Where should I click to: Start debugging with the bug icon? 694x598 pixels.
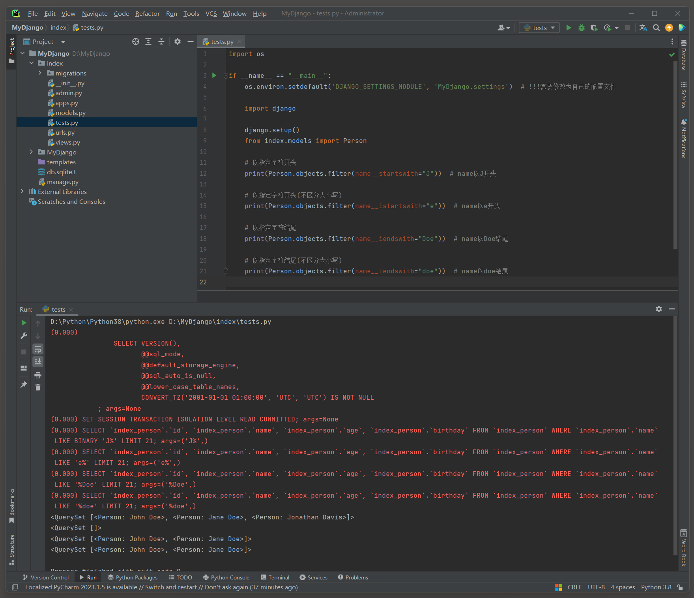(581, 28)
